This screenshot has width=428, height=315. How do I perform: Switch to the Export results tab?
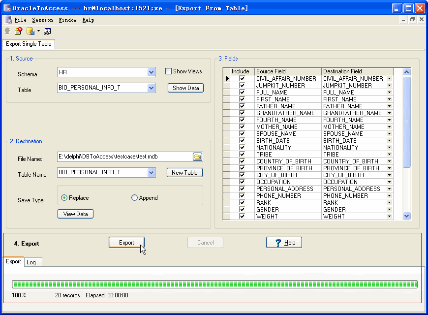(x=13, y=261)
